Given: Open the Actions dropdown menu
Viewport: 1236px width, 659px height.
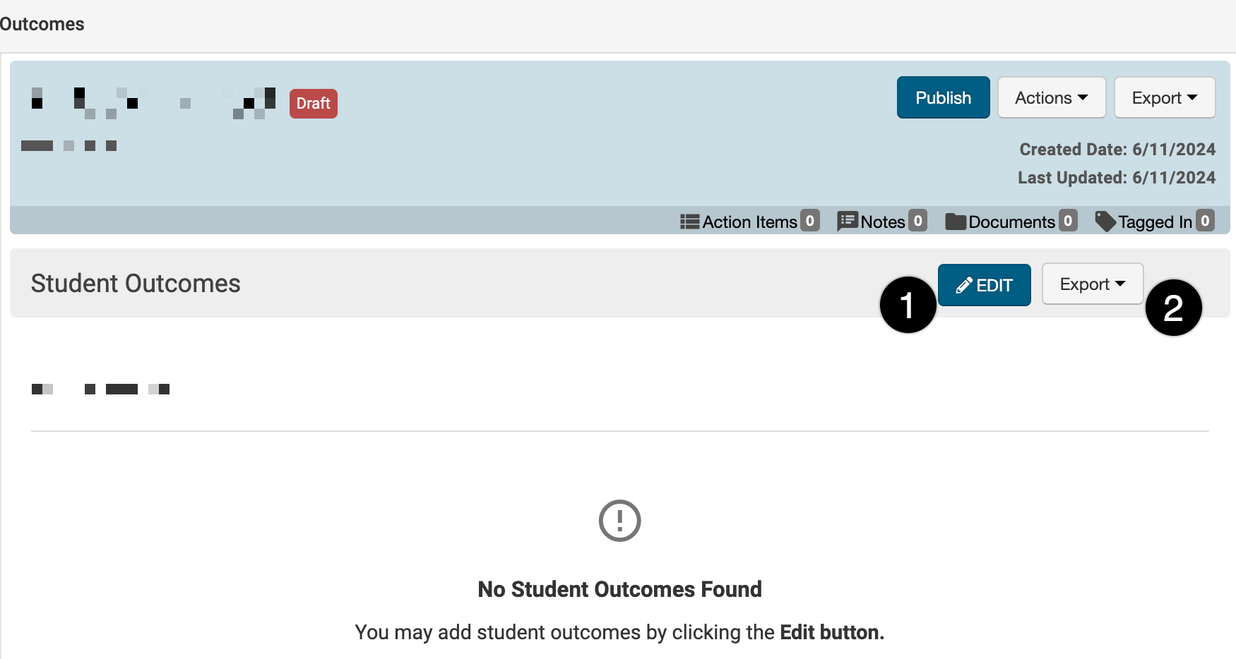Looking at the screenshot, I should coord(1051,98).
